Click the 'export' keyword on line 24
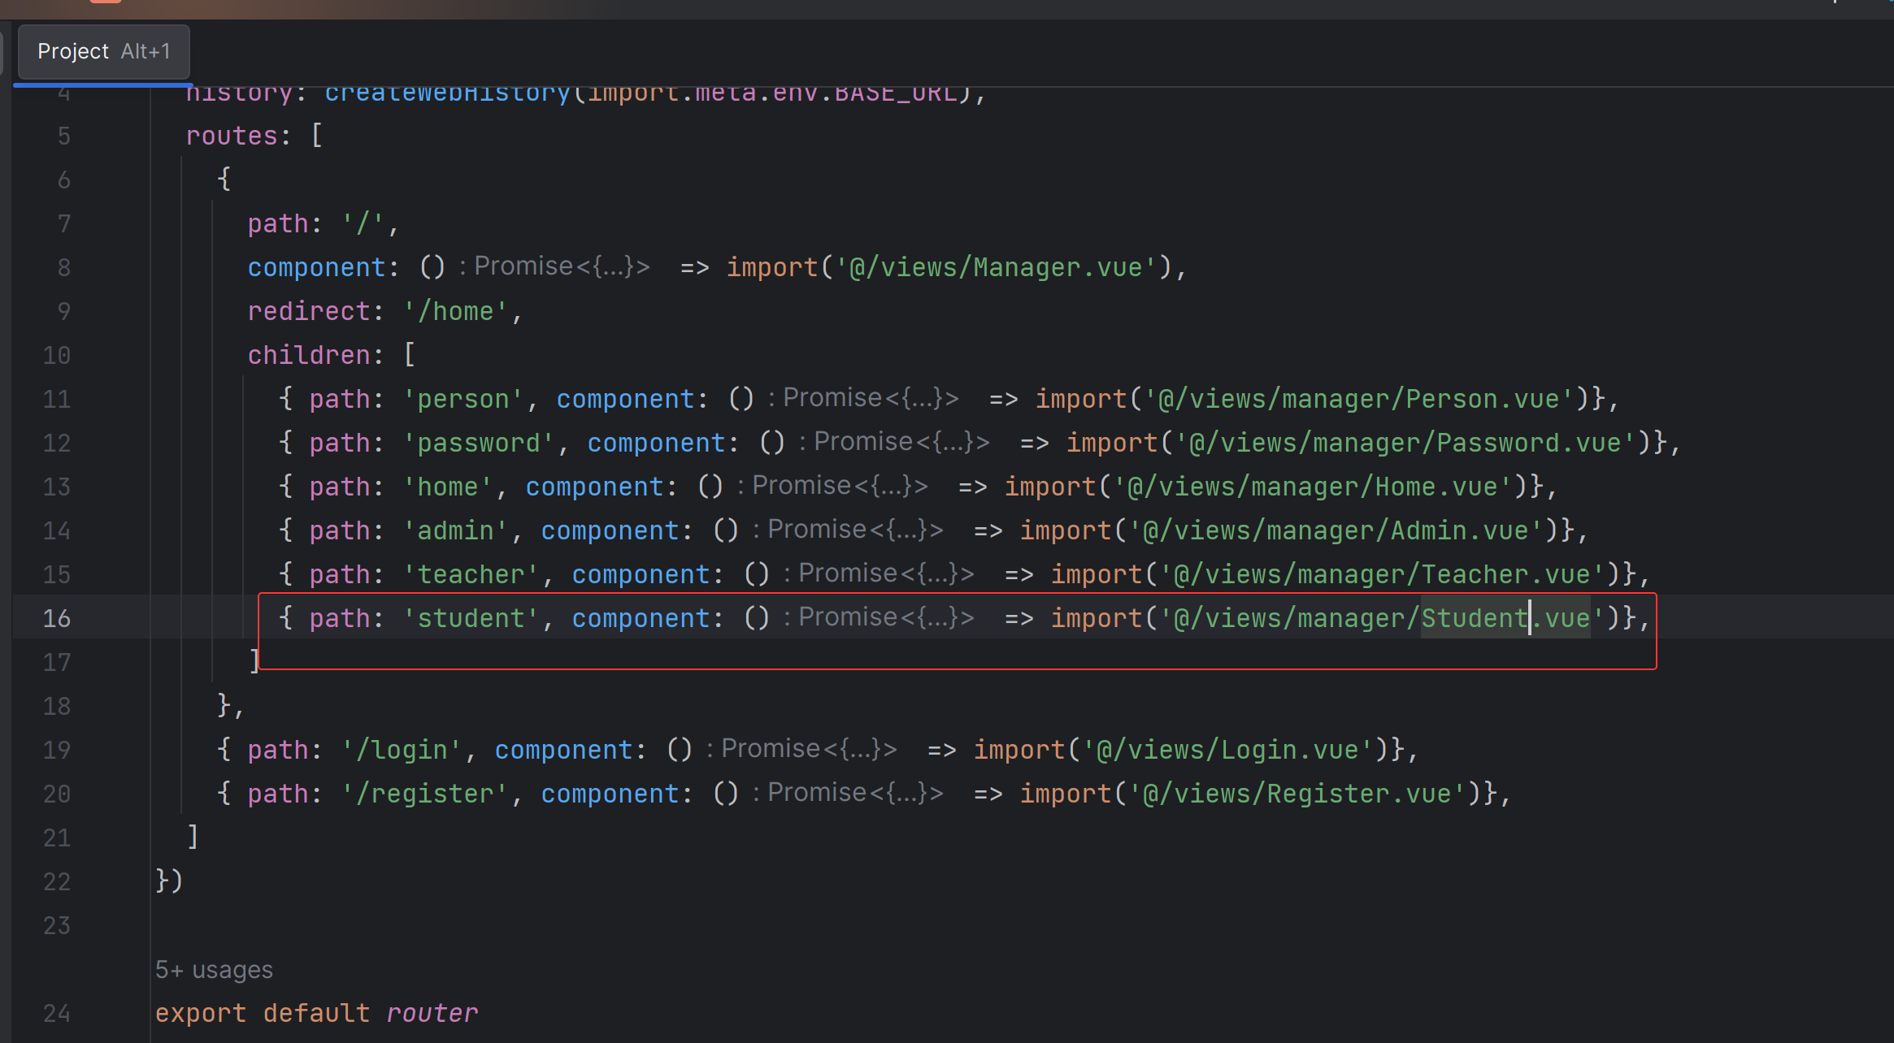The height and width of the screenshot is (1043, 1894). [x=201, y=1013]
